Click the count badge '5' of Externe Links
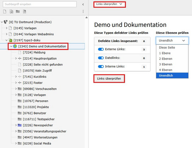Viewport: 192px width, 148px height. click(144, 49)
